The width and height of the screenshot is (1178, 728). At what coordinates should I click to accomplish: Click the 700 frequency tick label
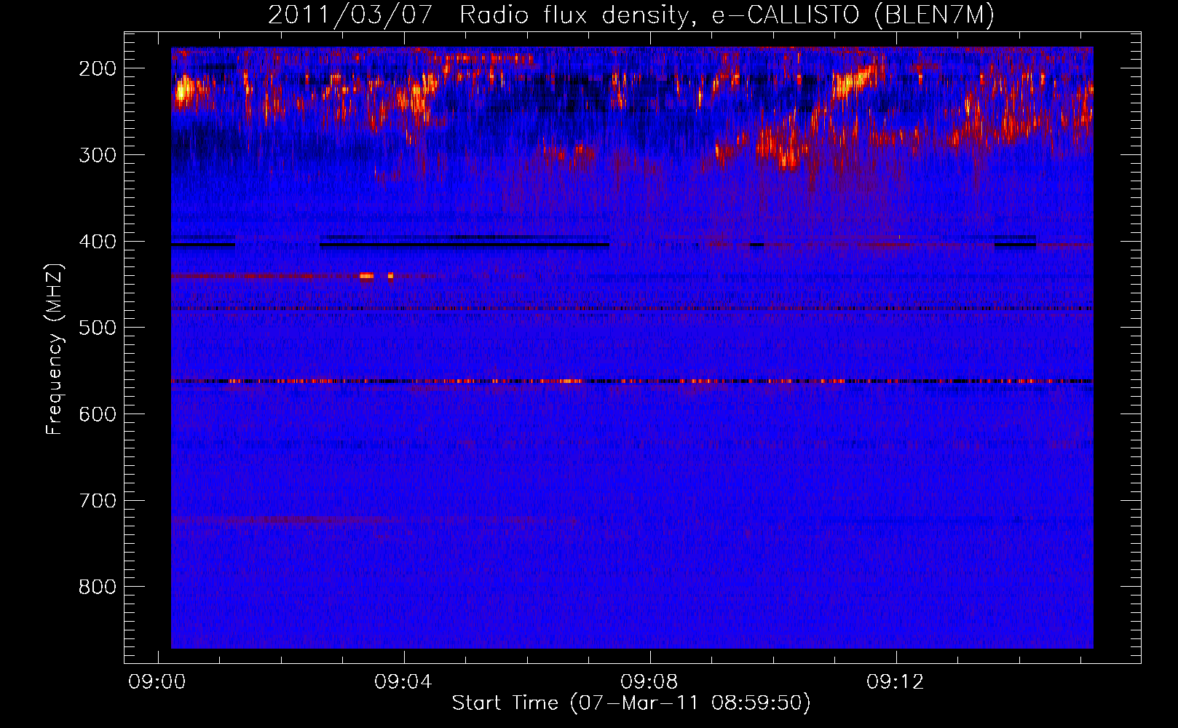click(98, 501)
